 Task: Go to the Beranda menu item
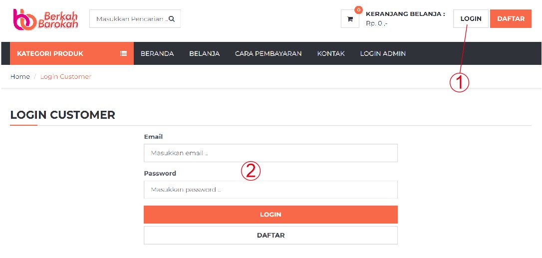click(x=157, y=53)
